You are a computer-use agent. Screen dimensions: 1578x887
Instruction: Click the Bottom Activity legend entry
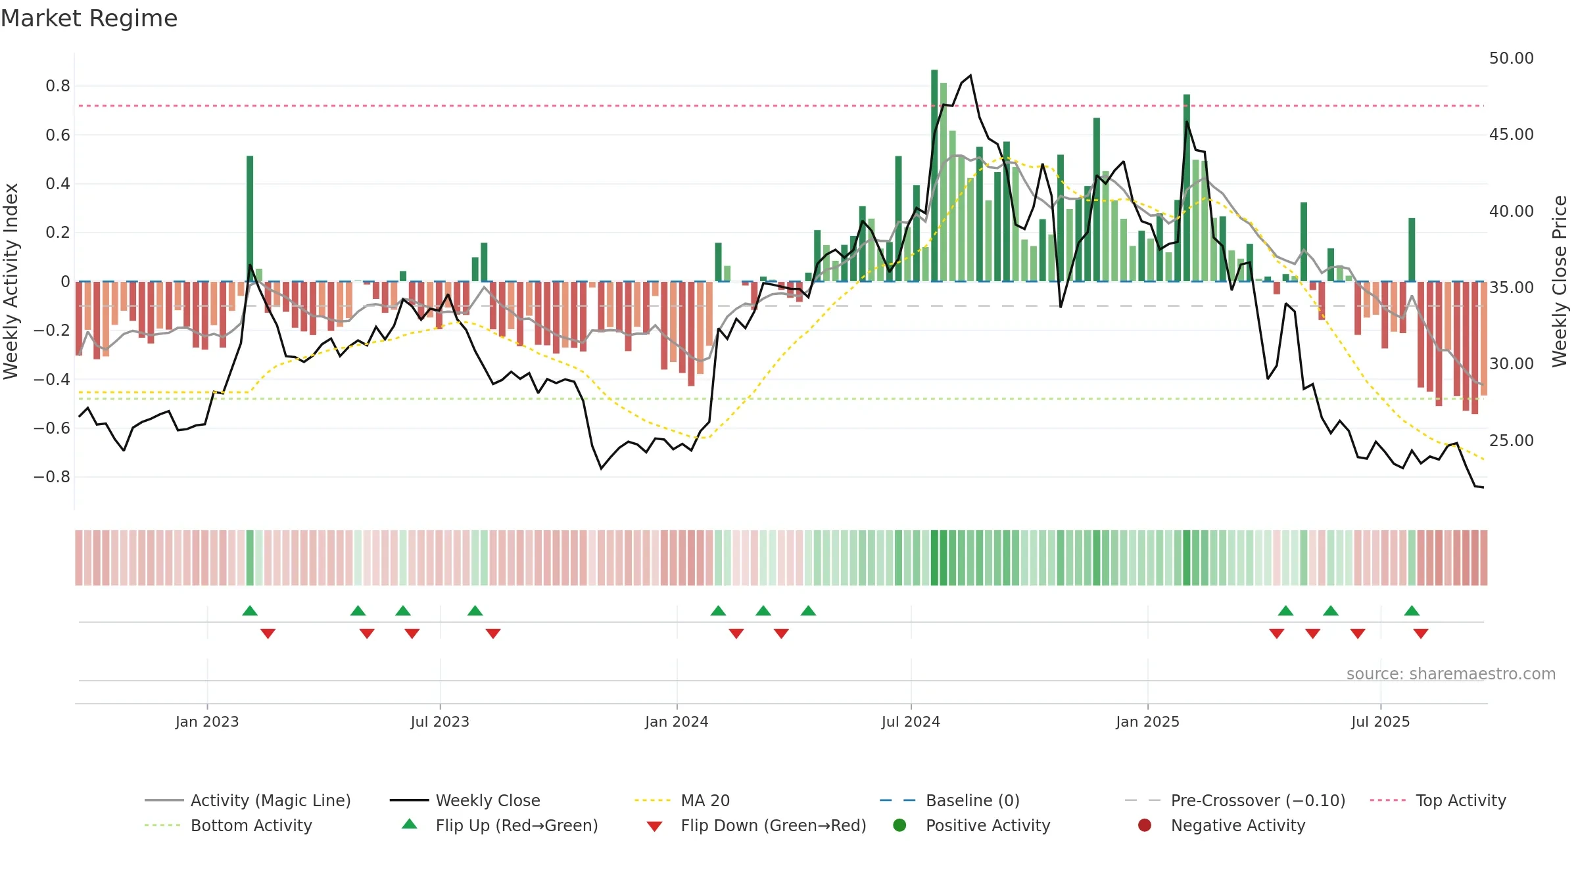click(228, 825)
